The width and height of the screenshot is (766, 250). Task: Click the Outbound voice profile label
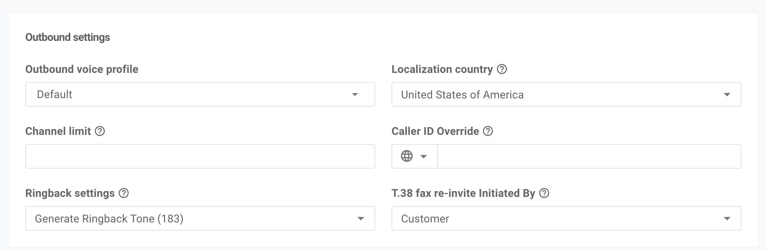[x=82, y=69]
